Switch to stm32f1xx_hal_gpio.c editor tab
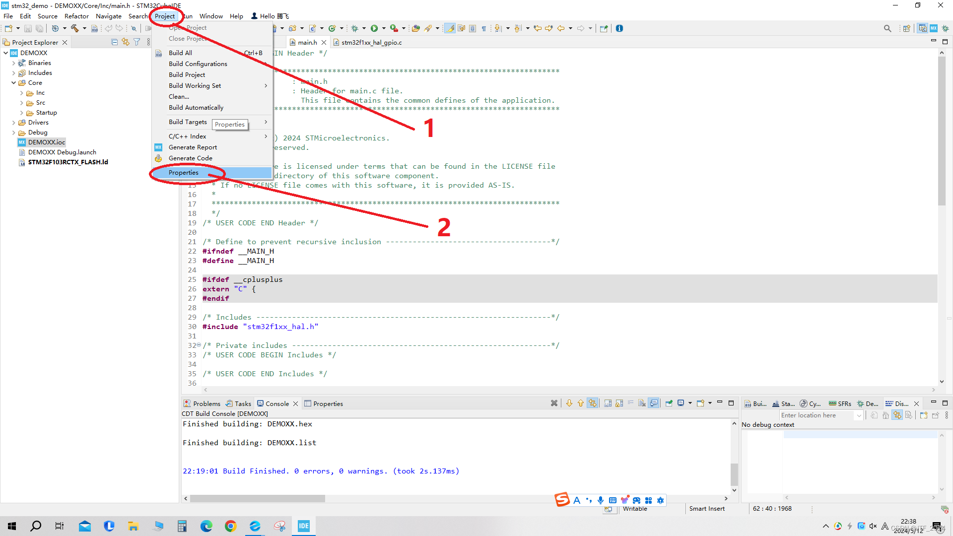953x536 pixels. 371,42
